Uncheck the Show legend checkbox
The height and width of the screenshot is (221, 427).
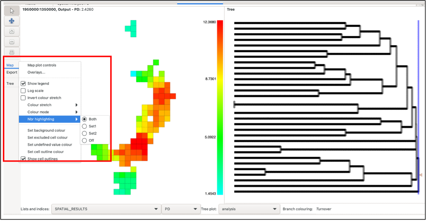pos(23,84)
